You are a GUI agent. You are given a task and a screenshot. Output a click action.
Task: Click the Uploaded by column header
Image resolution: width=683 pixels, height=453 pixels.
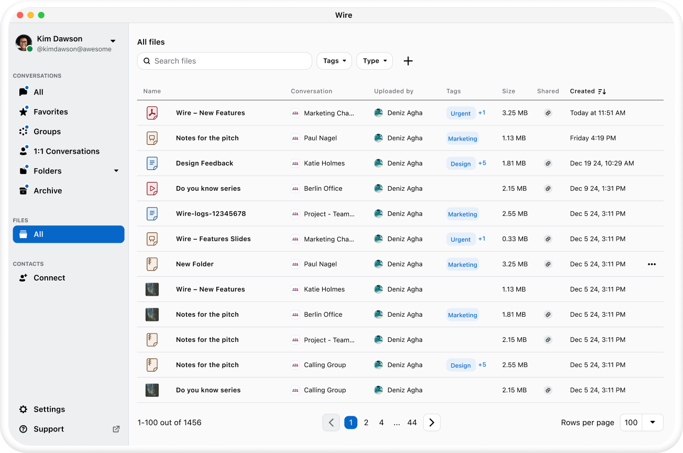coord(394,91)
